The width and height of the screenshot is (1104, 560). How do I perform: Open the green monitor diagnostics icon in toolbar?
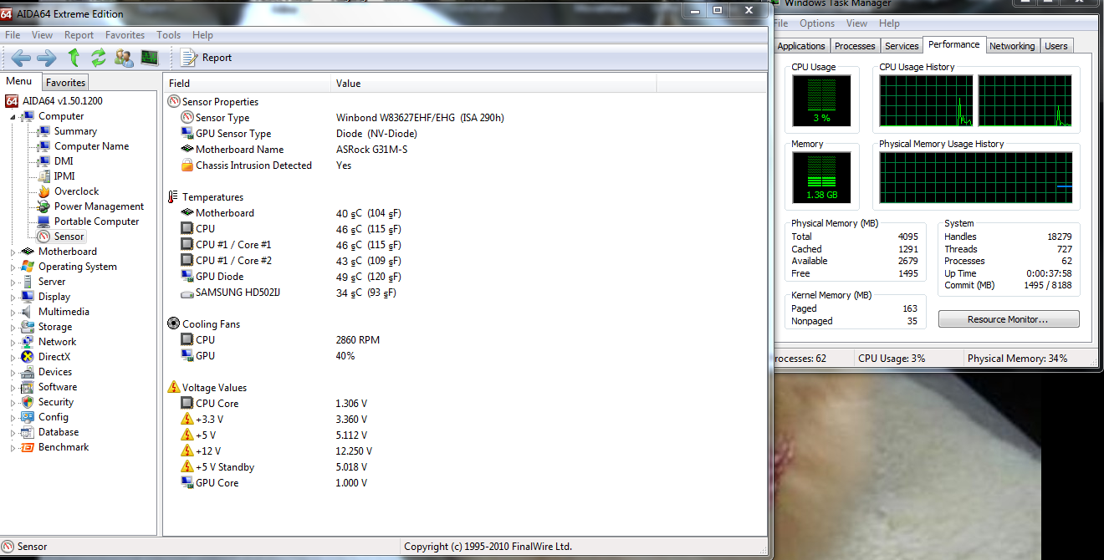[150, 58]
